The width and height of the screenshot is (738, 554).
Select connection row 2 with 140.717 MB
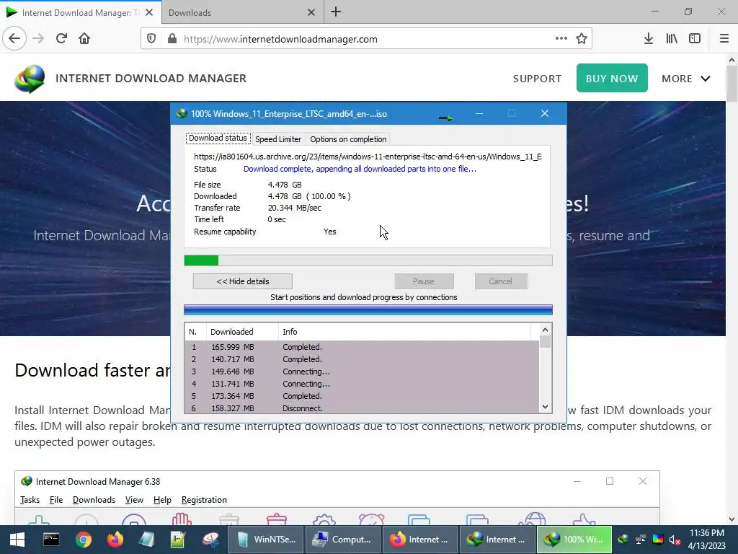tap(362, 359)
